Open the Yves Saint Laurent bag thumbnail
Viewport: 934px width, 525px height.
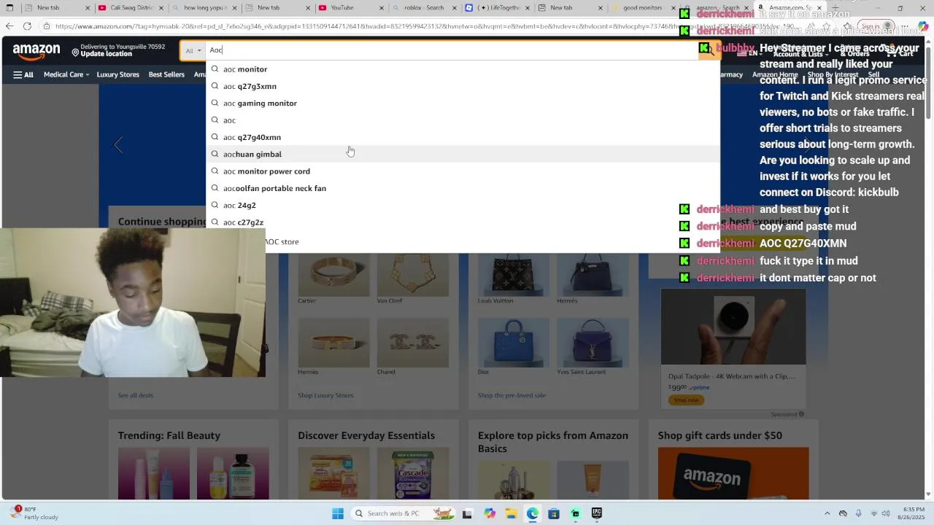(593, 342)
